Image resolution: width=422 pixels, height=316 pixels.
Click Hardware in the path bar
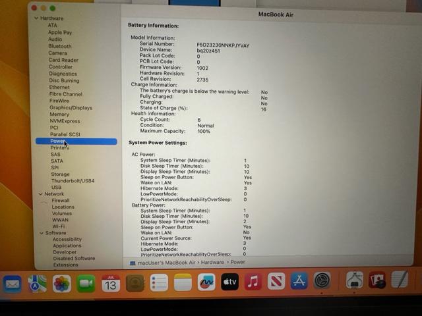(212, 262)
